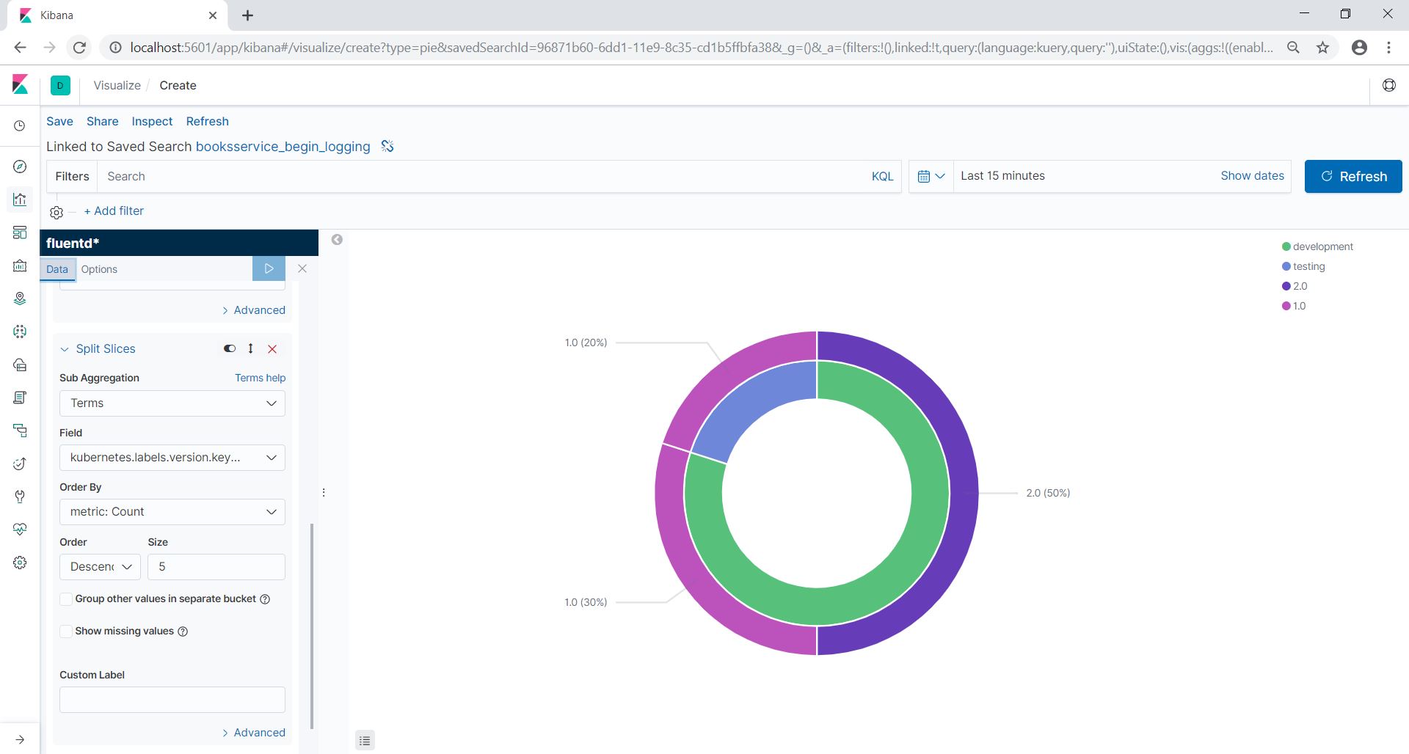Click the Maps icon in sidebar
Viewport: 1409px width, 754px height.
(20, 299)
